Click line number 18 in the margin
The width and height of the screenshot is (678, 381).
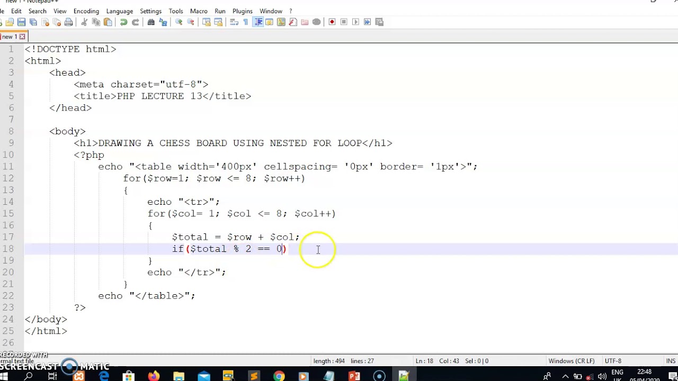pos(8,249)
